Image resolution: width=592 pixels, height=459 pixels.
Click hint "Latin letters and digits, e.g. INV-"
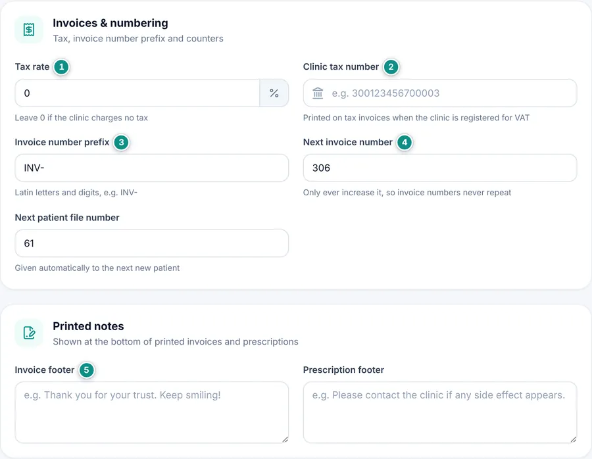(x=76, y=193)
